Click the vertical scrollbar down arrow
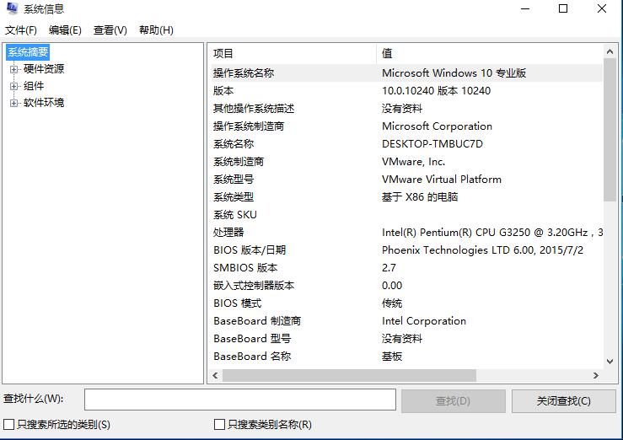The width and height of the screenshot is (623, 440). [x=610, y=361]
